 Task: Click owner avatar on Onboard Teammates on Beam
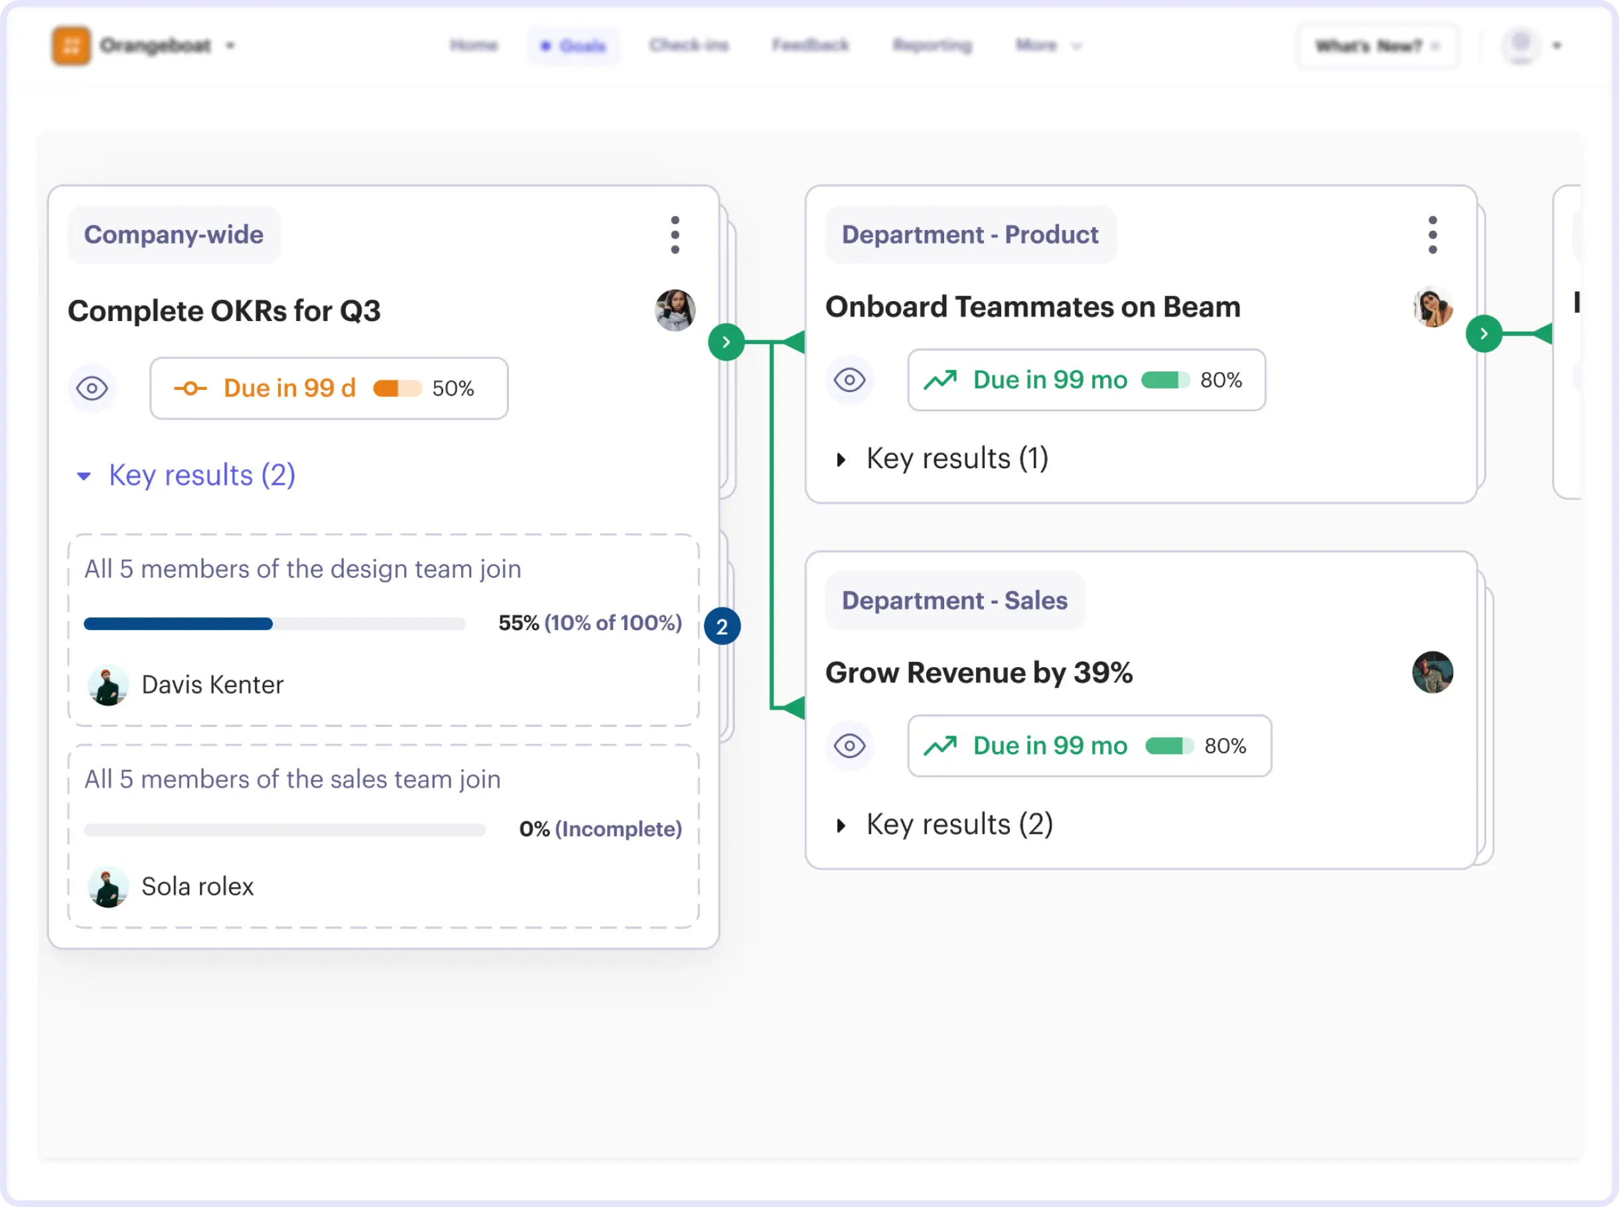pyautogui.click(x=1433, y=307)
